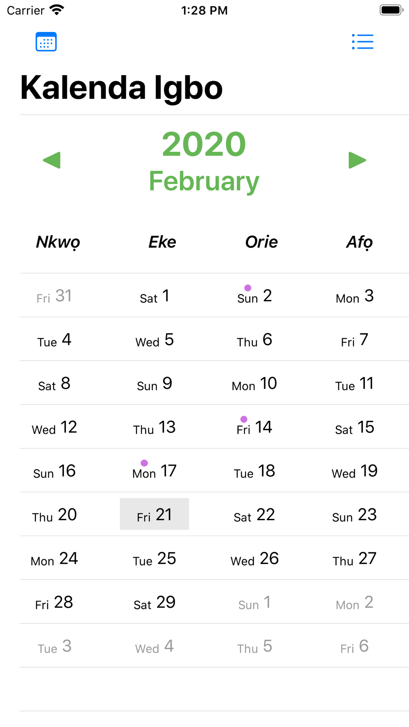Tap the battery indicator icon
Viewport: 409px width, 727px height.
coord(391,10)
